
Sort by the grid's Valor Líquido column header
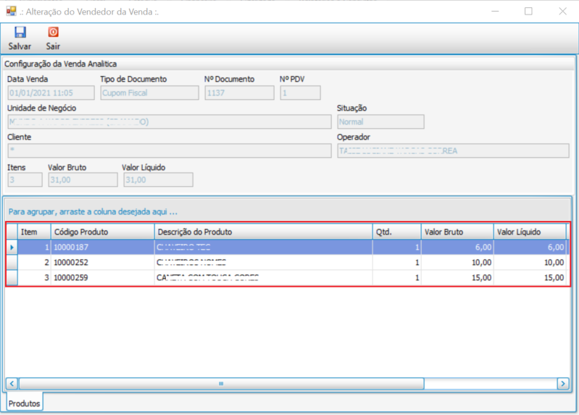click(530, 232)
